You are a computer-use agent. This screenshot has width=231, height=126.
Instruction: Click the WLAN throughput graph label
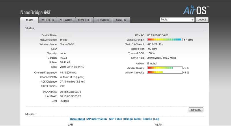[158, 125]
